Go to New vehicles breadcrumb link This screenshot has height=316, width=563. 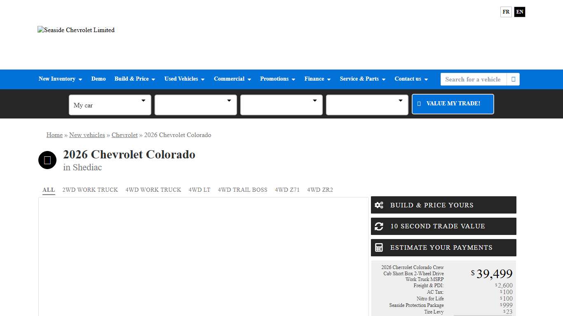(x=87, y=135)
